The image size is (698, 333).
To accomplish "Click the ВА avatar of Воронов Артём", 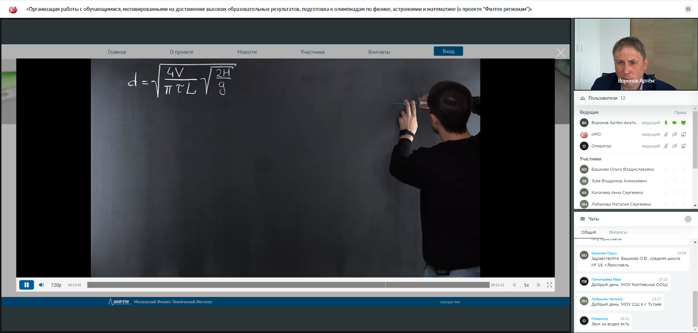I will [584, 123].
